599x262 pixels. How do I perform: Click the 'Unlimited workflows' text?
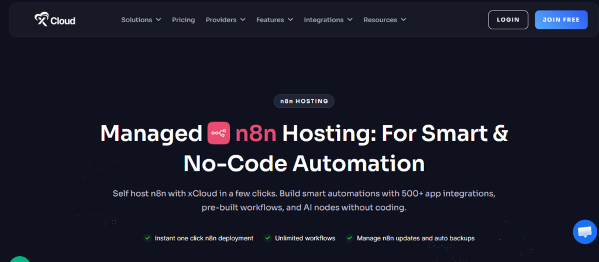[305, 238]
